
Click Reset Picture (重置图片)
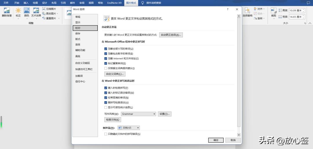49,18
